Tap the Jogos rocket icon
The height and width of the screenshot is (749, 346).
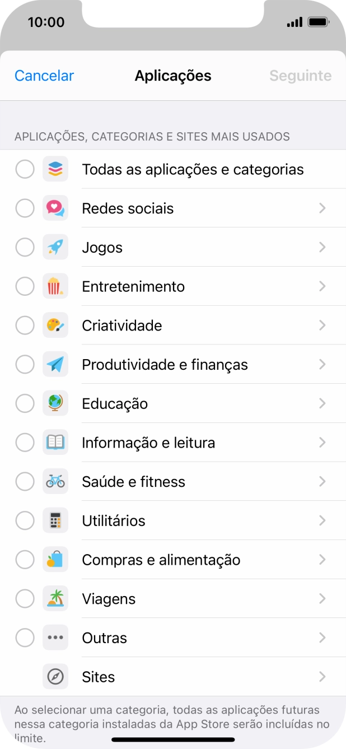[55, 247]
